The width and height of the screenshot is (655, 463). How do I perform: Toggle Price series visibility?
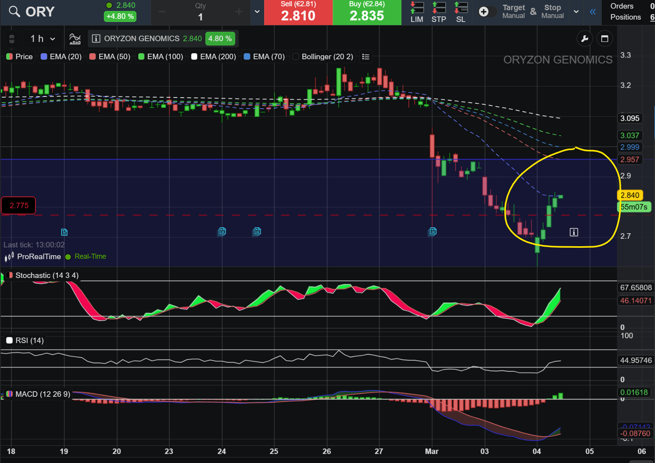[x=20, y=56]
